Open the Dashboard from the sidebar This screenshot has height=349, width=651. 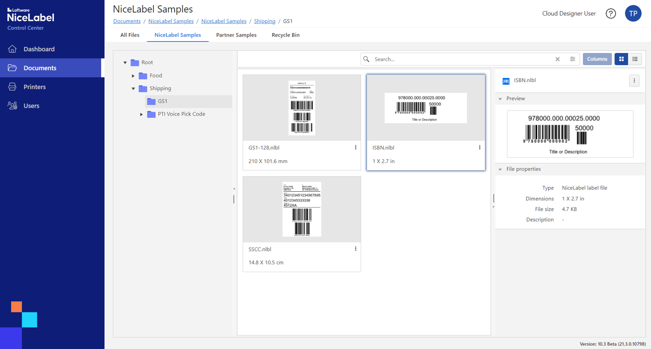pos(39,48)
